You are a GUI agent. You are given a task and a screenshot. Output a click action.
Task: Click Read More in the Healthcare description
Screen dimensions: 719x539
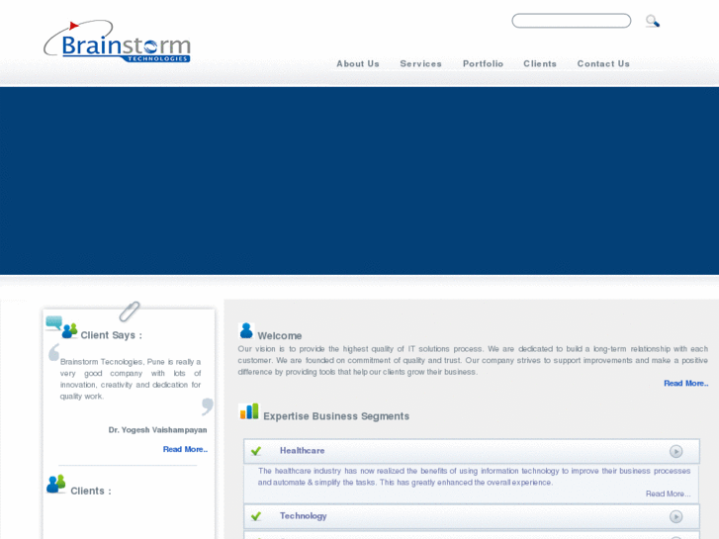tap(668, 494)
